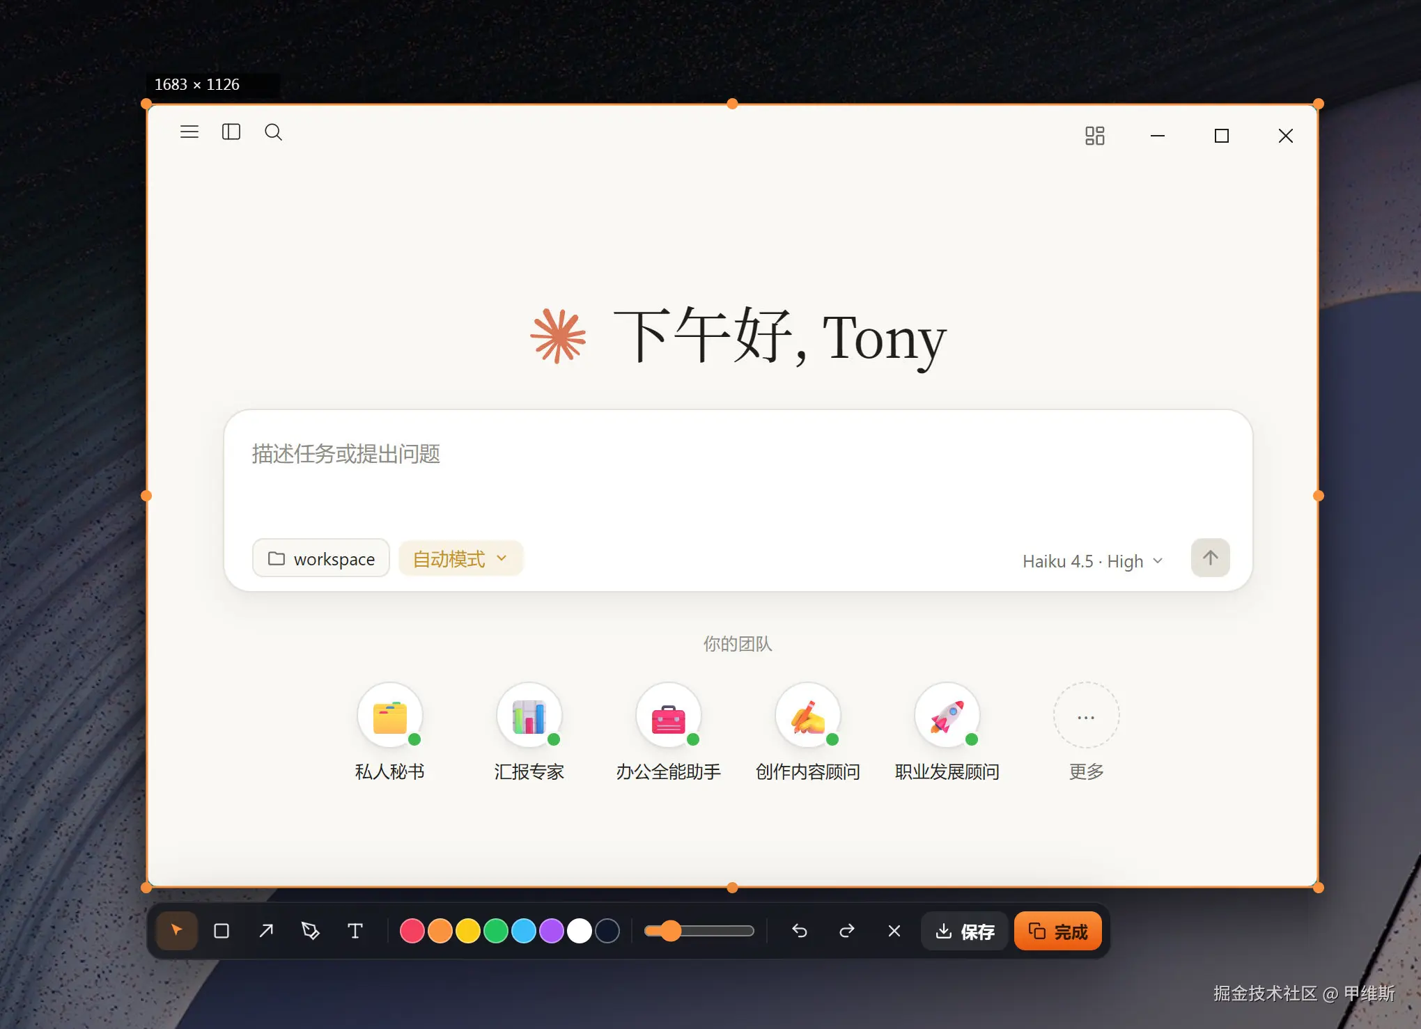Toggle the sidebar panel icon

(x=231, y=132)
